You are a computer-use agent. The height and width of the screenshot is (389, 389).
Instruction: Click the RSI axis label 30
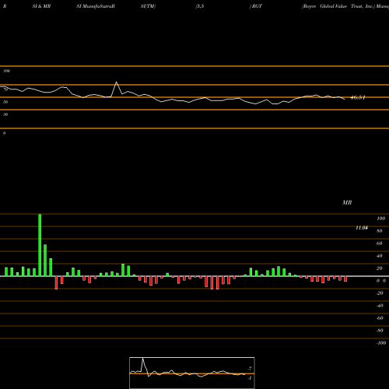(x=5, y=114)
